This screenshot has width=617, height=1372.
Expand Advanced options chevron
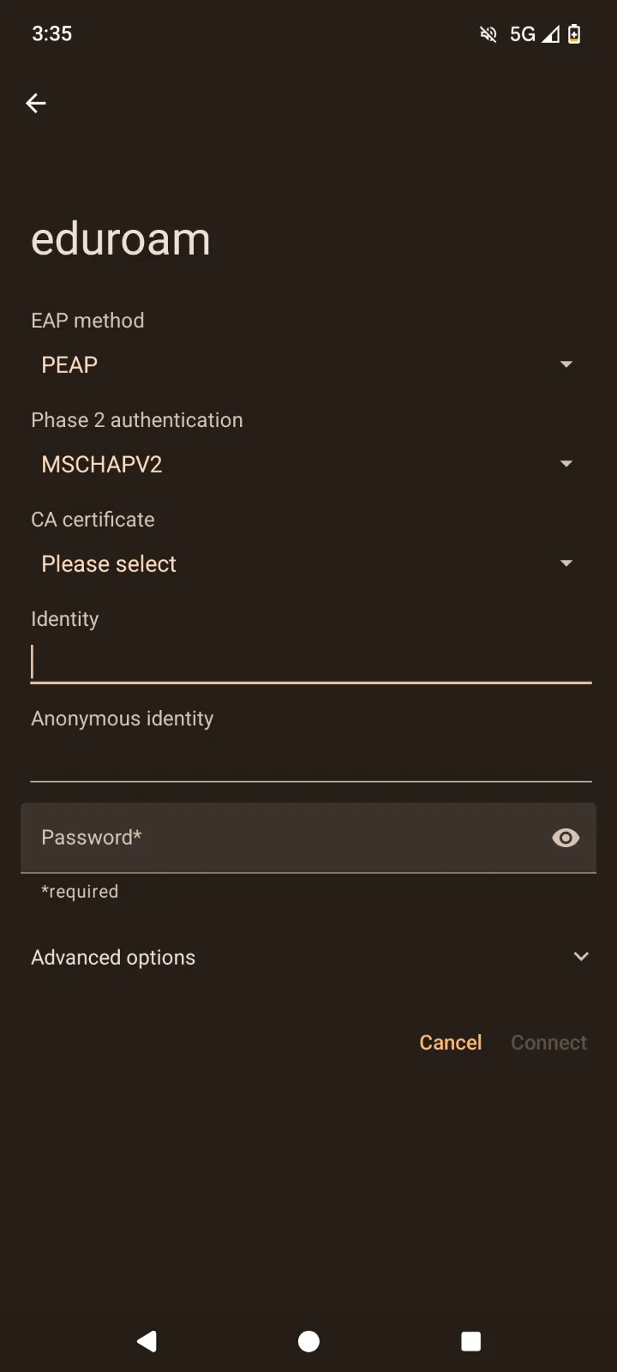[581, 957]
